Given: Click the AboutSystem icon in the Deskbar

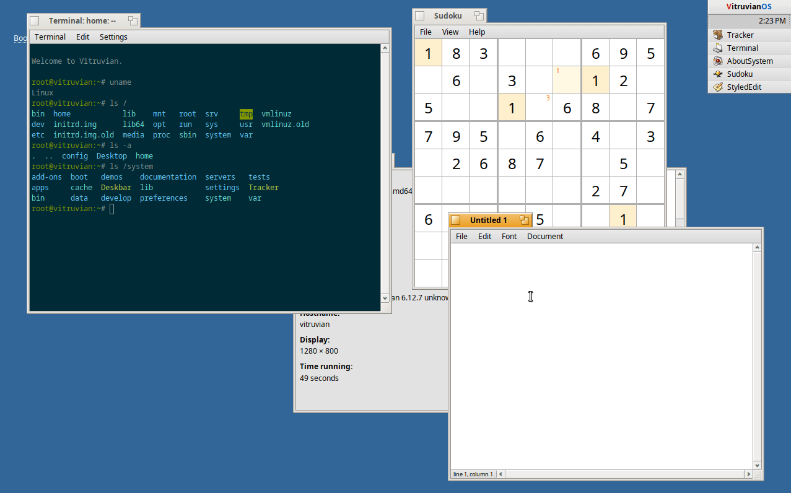Looking at the screenshot, I should tap(718, 61).
